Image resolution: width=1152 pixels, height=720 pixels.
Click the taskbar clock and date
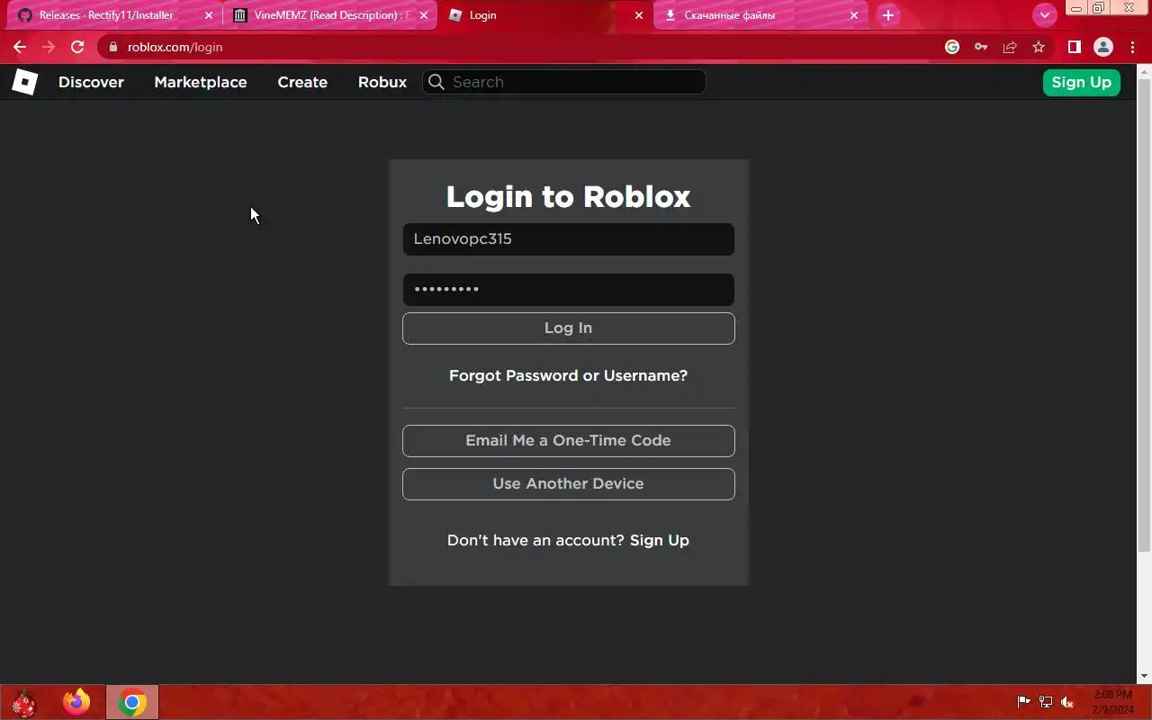(1113, 702)
